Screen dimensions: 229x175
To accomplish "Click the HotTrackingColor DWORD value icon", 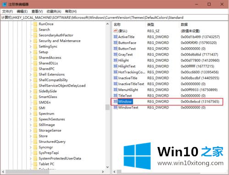I will (x=115, y=72).
